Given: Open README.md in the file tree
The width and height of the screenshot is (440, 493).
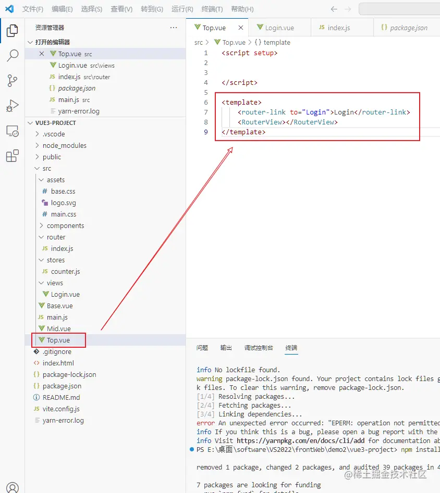Looking at the screenshot, I should (105, 397).
